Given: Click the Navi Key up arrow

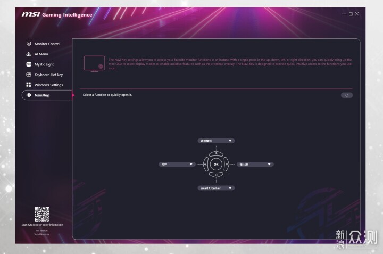Looking at the screenshot, I should point(216,153).
